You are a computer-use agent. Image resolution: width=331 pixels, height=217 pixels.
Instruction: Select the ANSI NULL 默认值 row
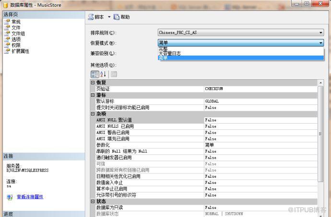[206, 120]
